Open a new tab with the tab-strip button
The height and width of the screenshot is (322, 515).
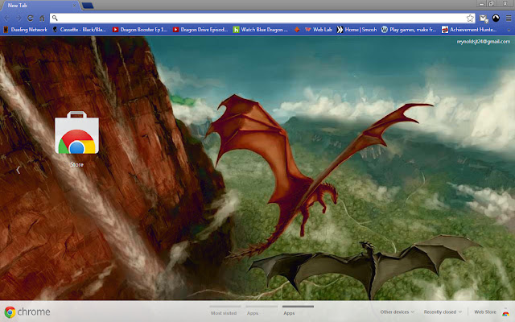[x=88, y=6]
